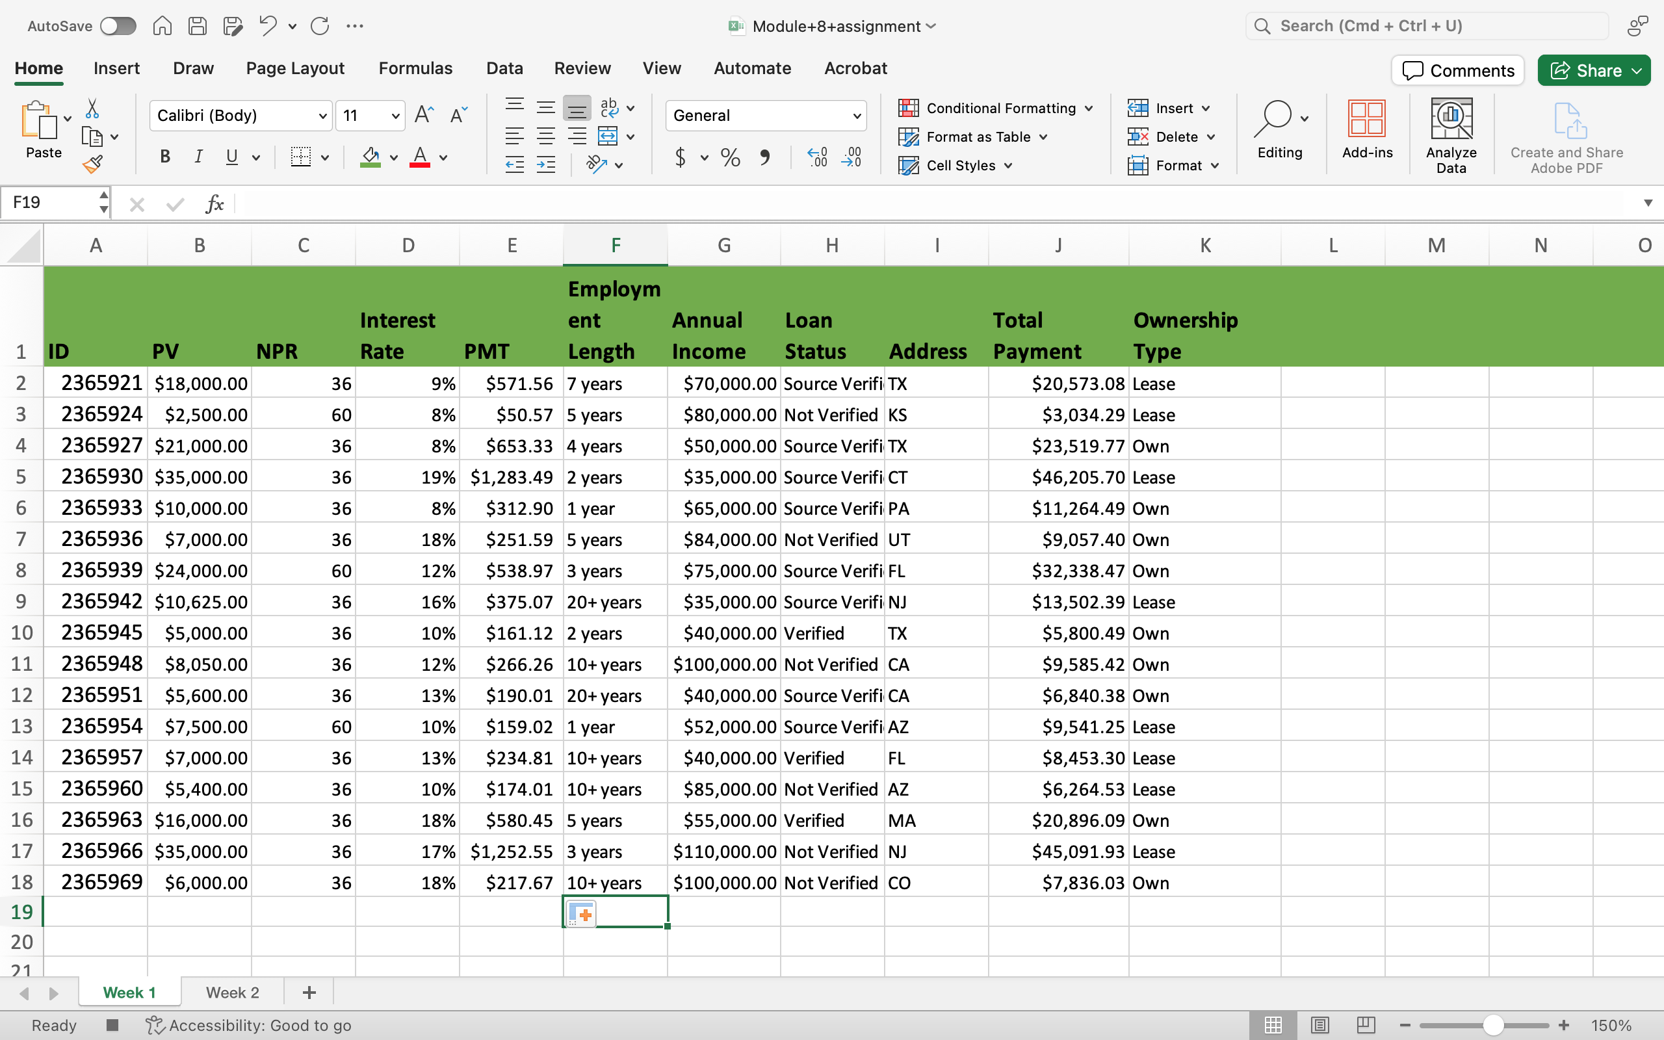This screenshot has width=1664, height=1040.
Task: Click the zoom out minus button
Action: (x=1405, y=1026)
